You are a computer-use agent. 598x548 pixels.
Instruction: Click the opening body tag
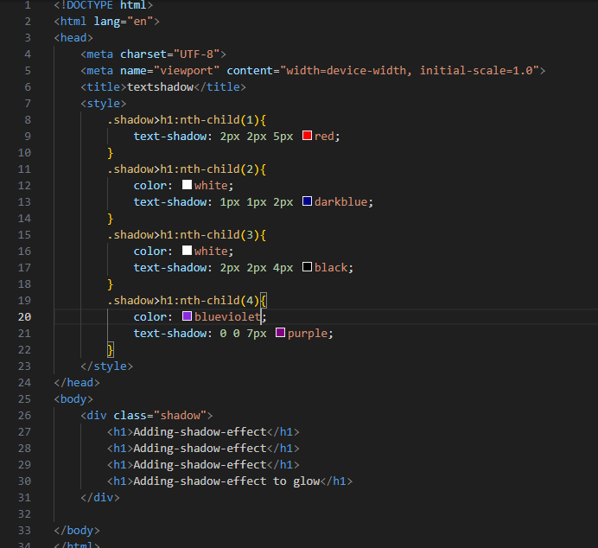(x=73, y=398)
